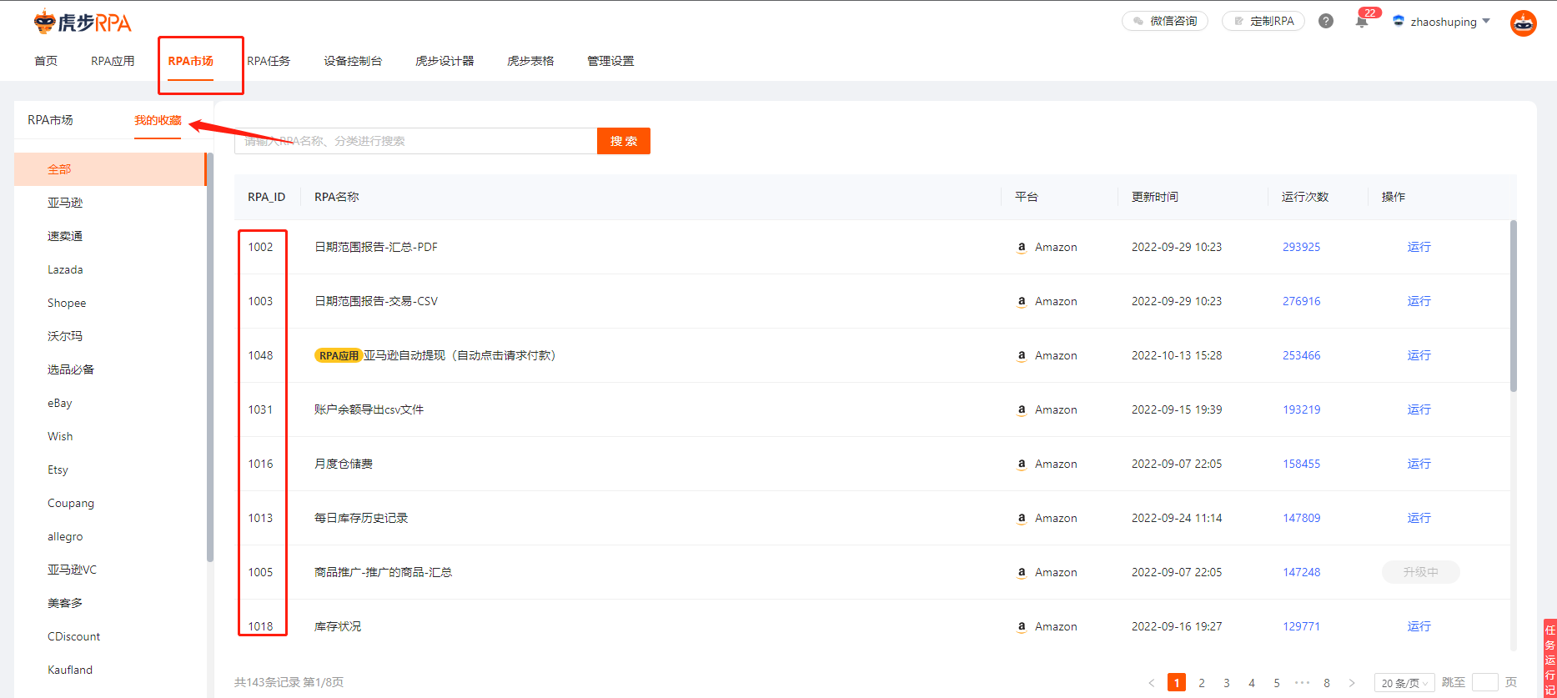This screenshot has height=698, width=1557.
Task: Open the 虎步表格 tab
Action: pyautogui.click(x=530, y=61)
